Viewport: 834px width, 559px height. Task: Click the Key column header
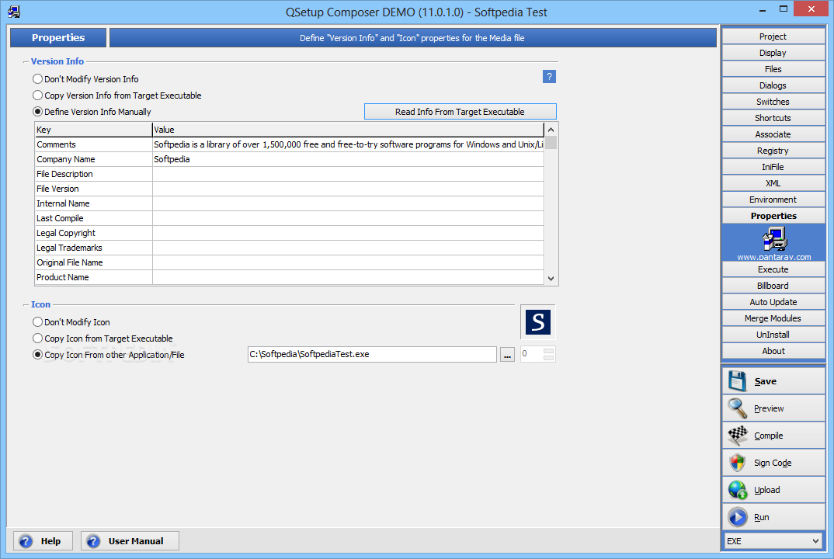point(94,130)
